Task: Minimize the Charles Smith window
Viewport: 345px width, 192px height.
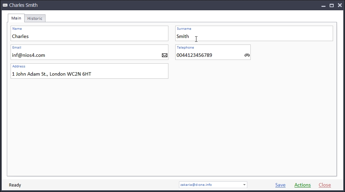Action: pyautogui.click(x=323, y=5)
